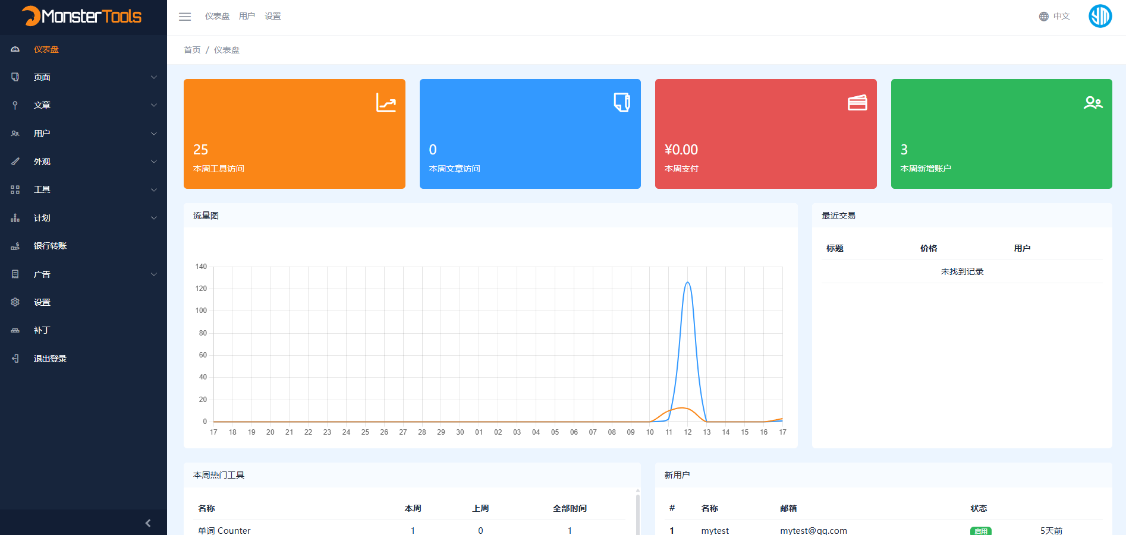This screenshot has height=535, width=1126.
Task: Select 用户 in the top navigation
Action: (247, 17)
